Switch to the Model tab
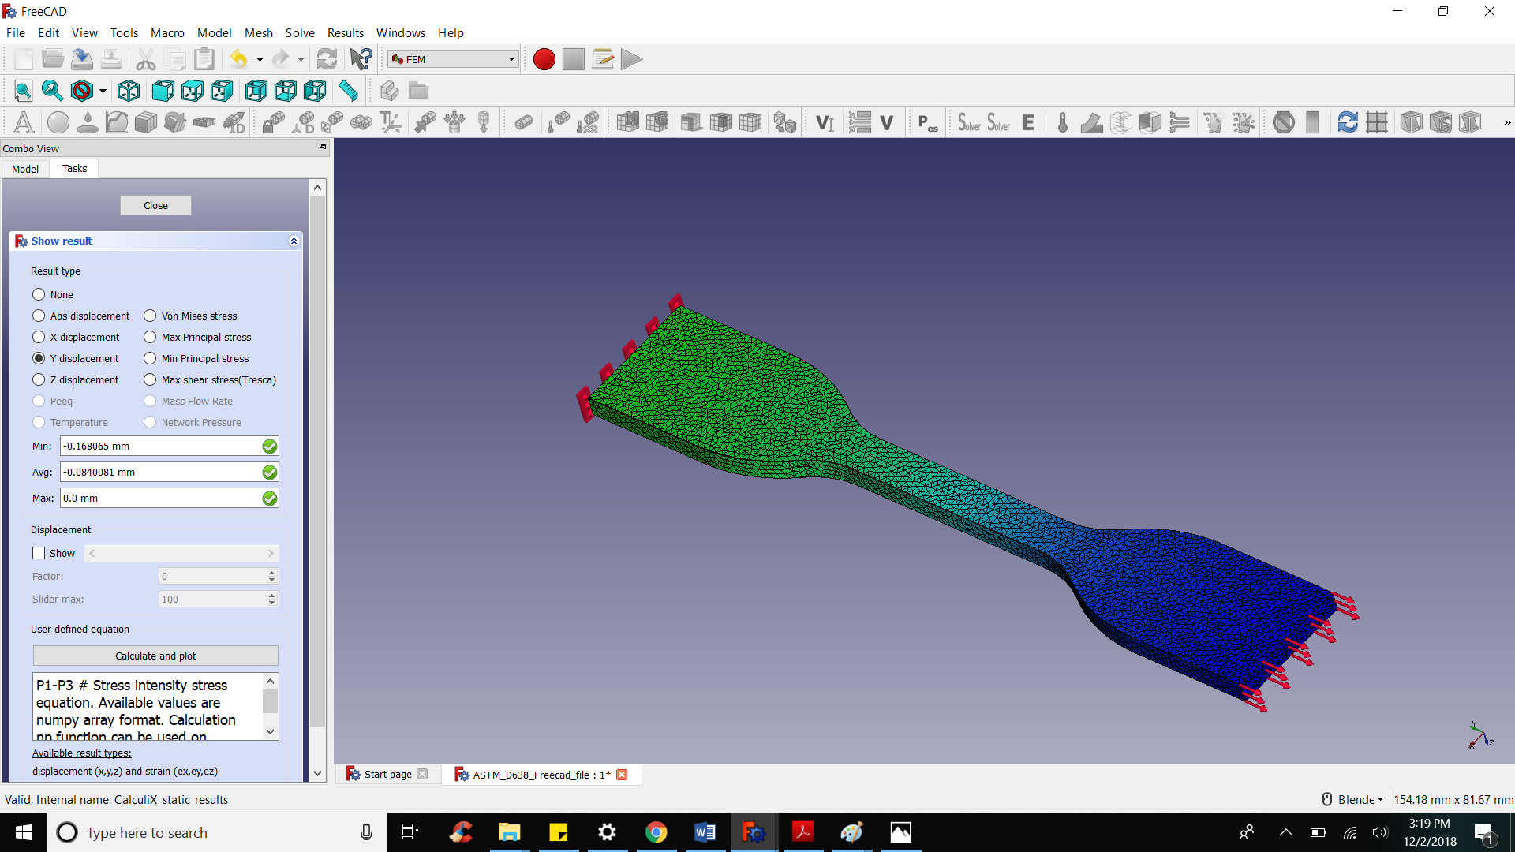 coord(25,169)
